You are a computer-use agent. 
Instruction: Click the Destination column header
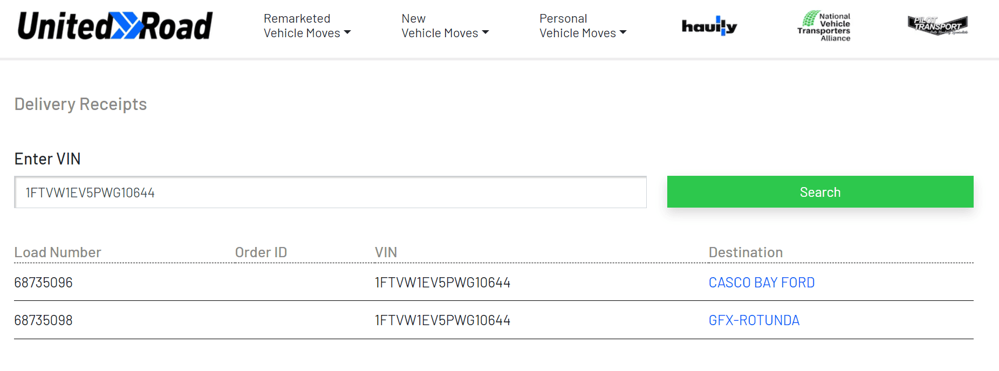pos(745,252)
